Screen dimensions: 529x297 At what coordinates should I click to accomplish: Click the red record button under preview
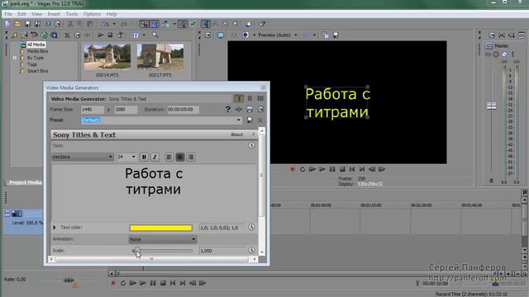point(293,169)
